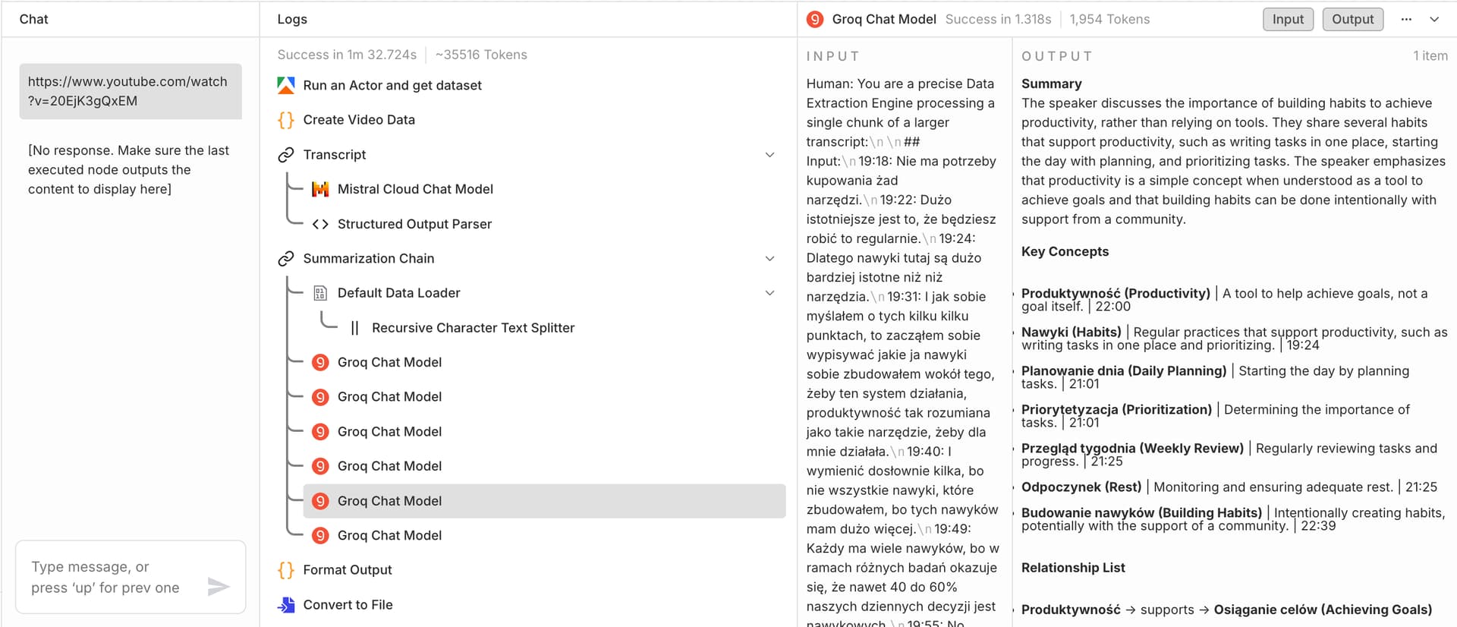
Task: Collapse the log detail panel chevron
Action: click(1434, 20)
